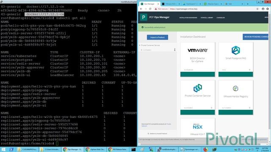This screenshot has height=152, width=271.
Task: Click the highlighted docker://17.12.1-ce text in terminal
Action: 44,14
